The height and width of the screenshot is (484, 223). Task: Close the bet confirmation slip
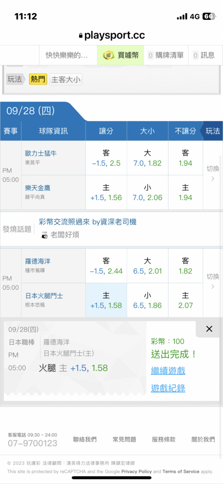coord(209,329)
